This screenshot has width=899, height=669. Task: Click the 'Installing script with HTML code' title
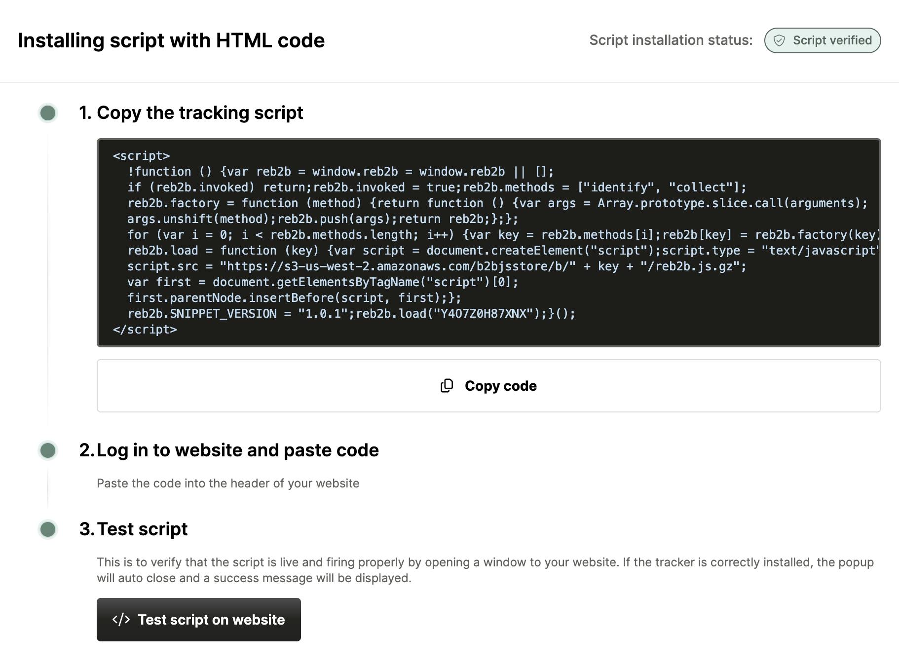(x=171, y=40)
